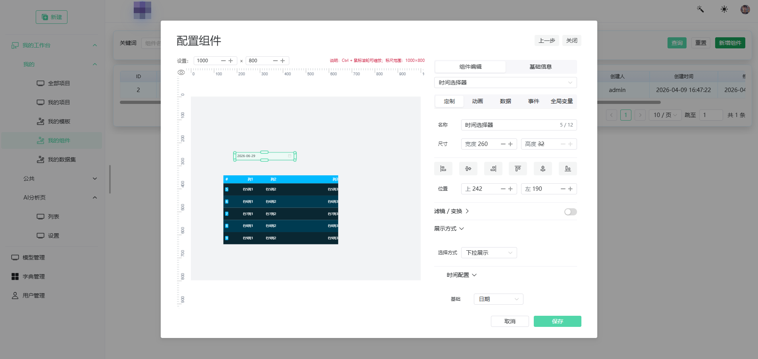The image size is (758, 359).
Task: Open the 选择方式 下拉展示 dropdown
Action: (489, 253)
